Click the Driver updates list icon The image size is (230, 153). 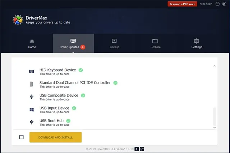[73, 41]
